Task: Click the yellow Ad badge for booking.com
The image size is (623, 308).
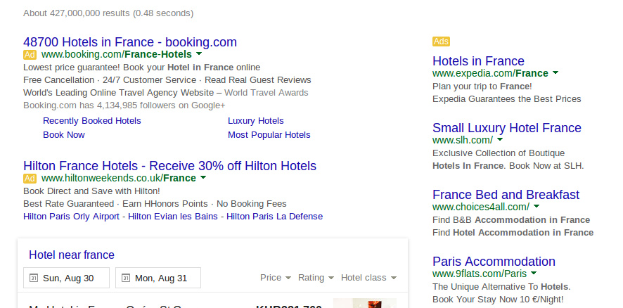Action: (x=30, y=54)
